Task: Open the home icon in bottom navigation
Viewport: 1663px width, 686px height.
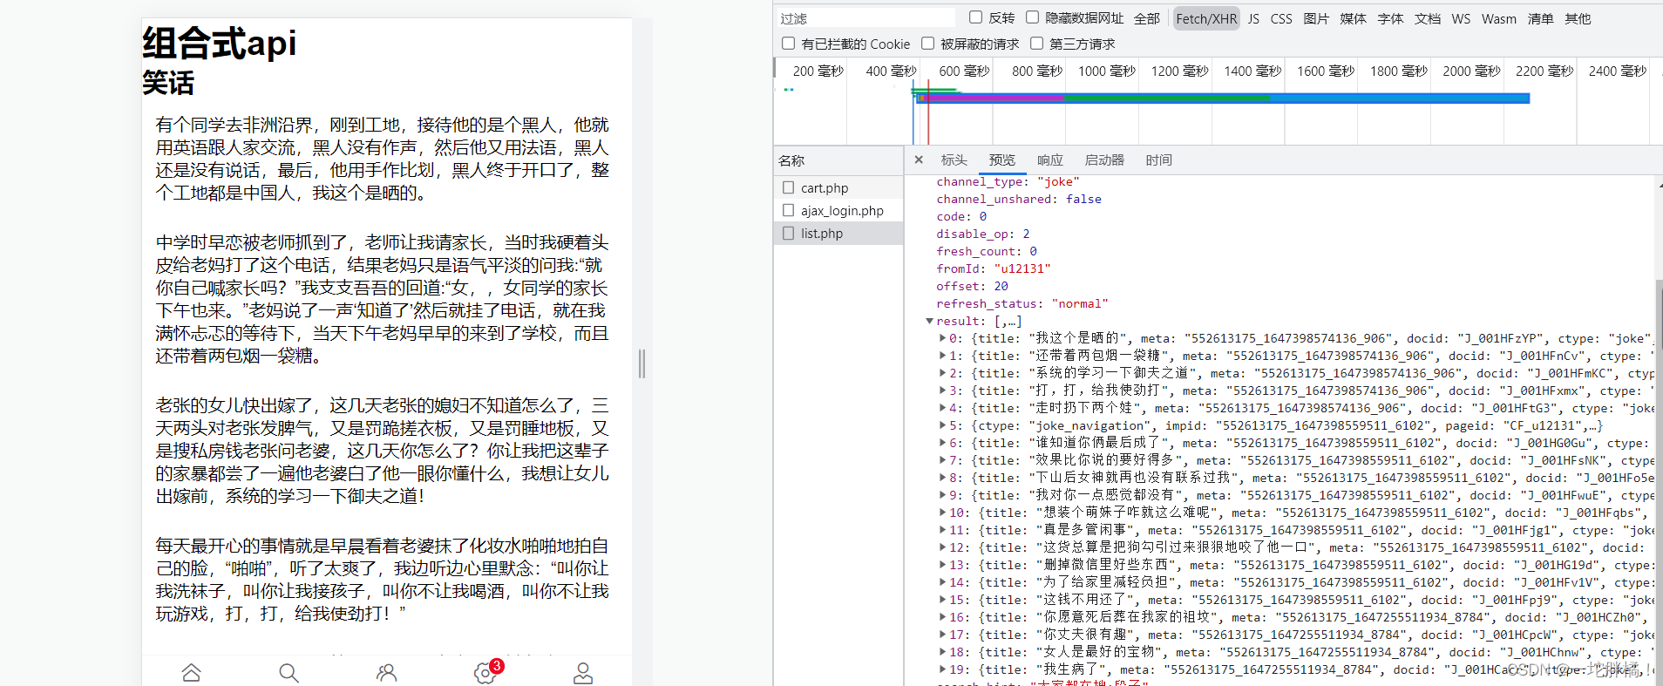Action: (191, 673)
